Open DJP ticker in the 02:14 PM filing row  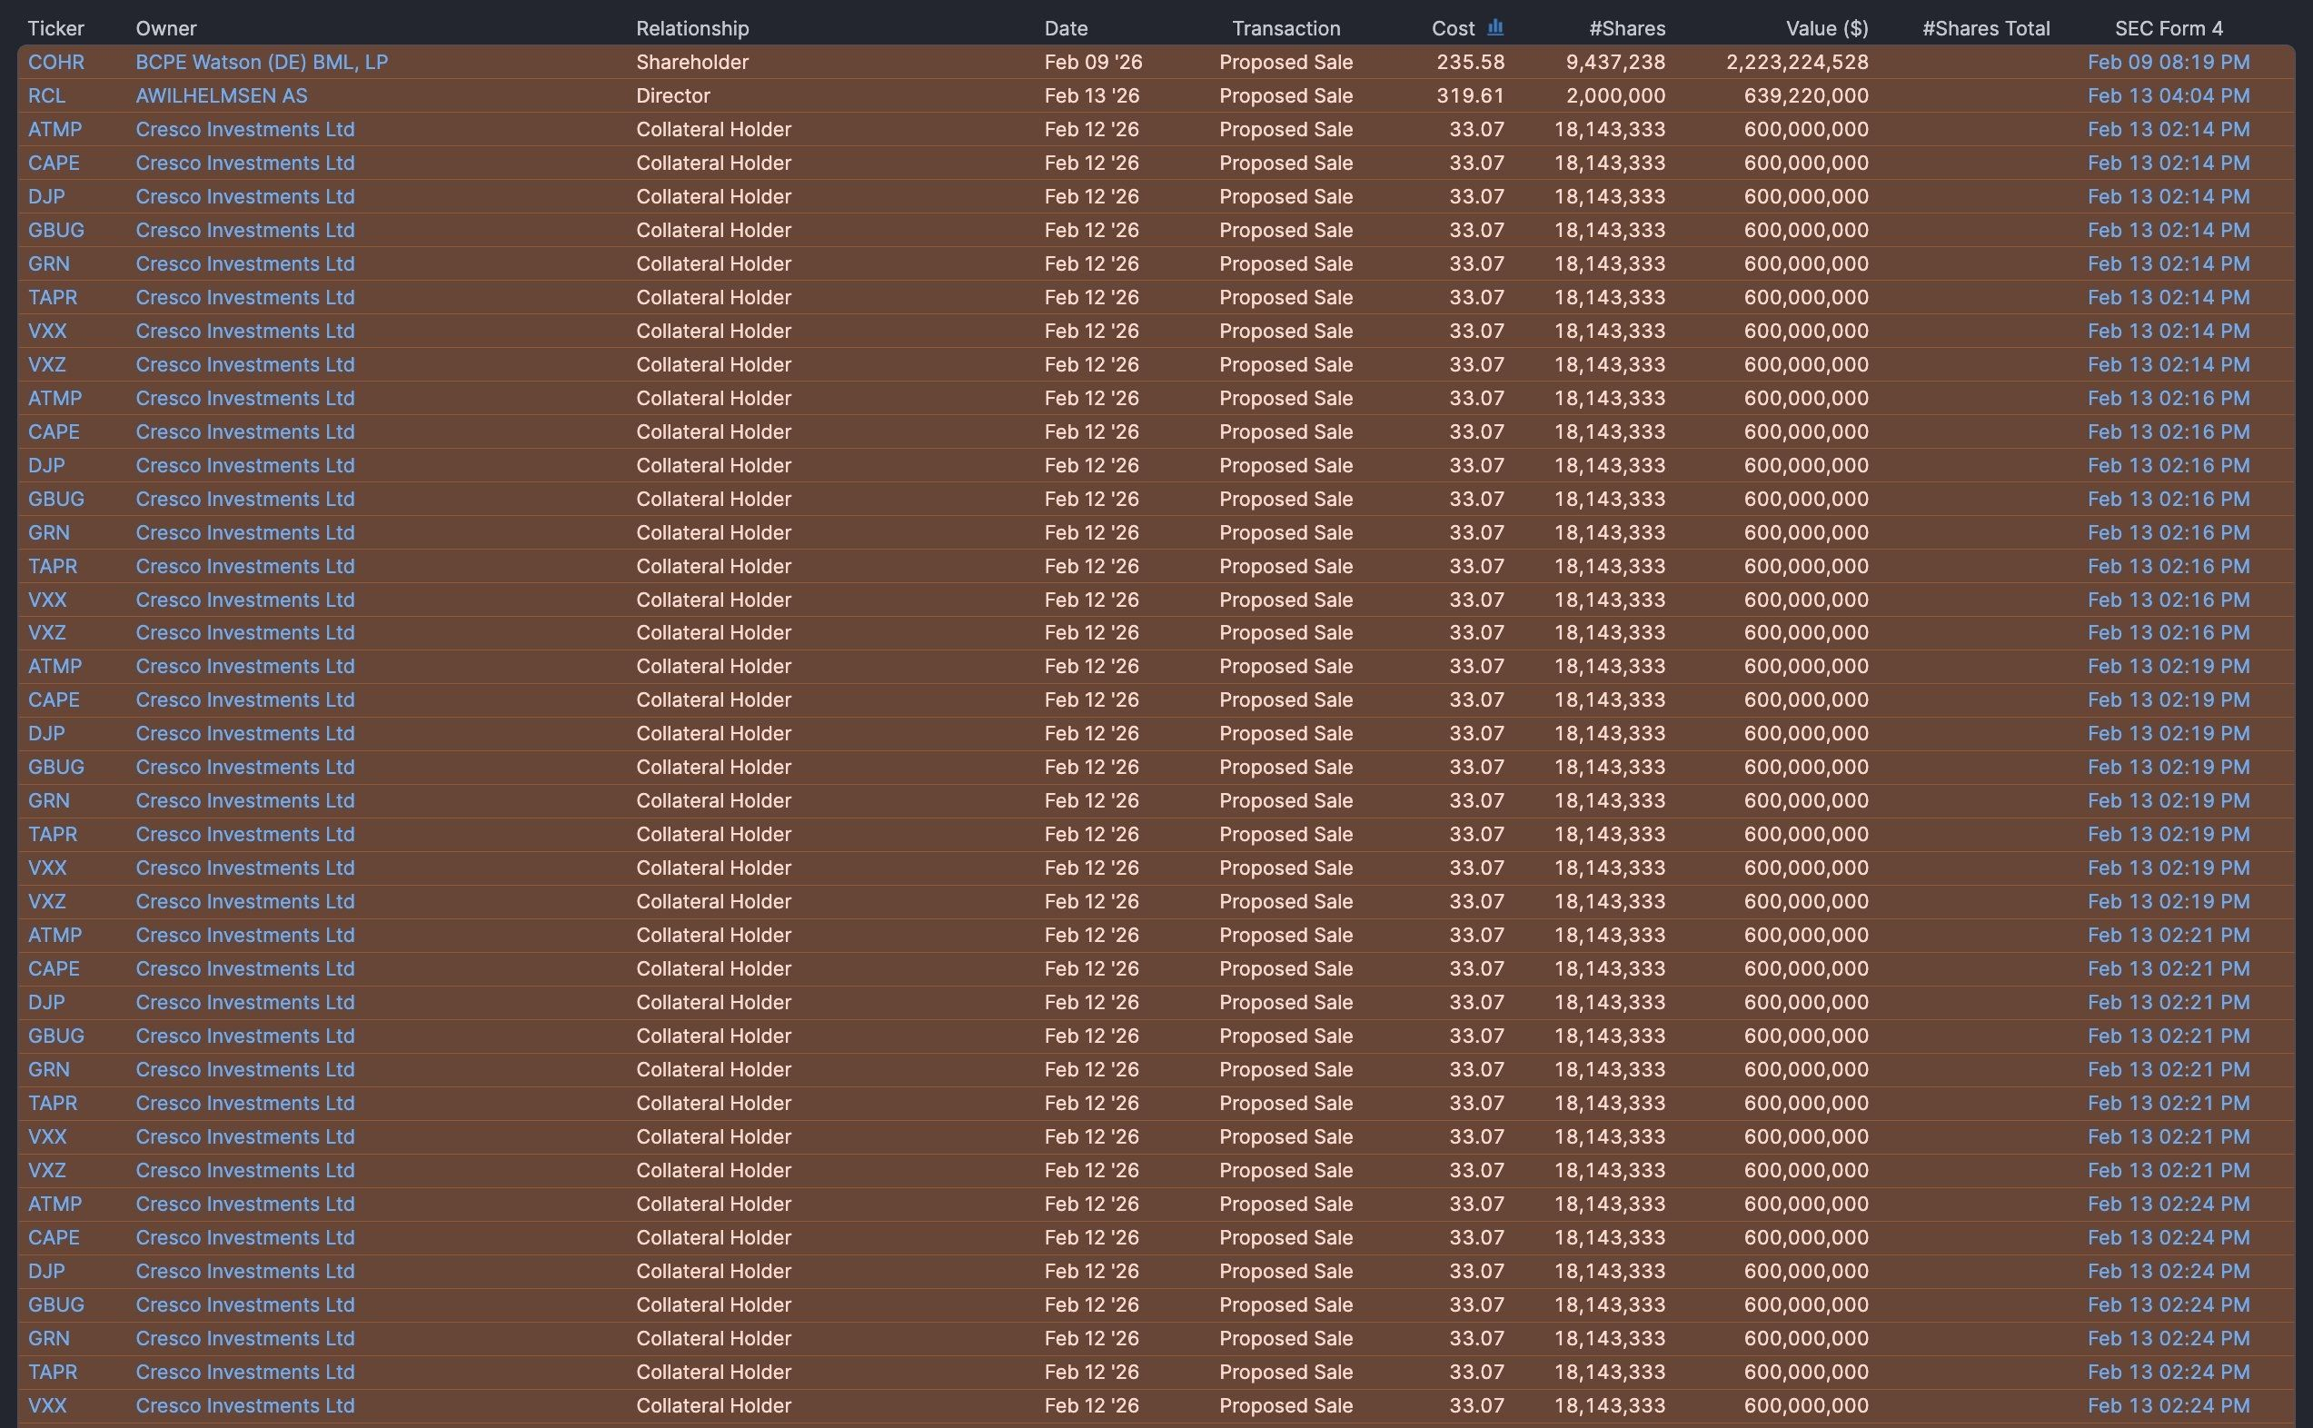click(46, 196)
